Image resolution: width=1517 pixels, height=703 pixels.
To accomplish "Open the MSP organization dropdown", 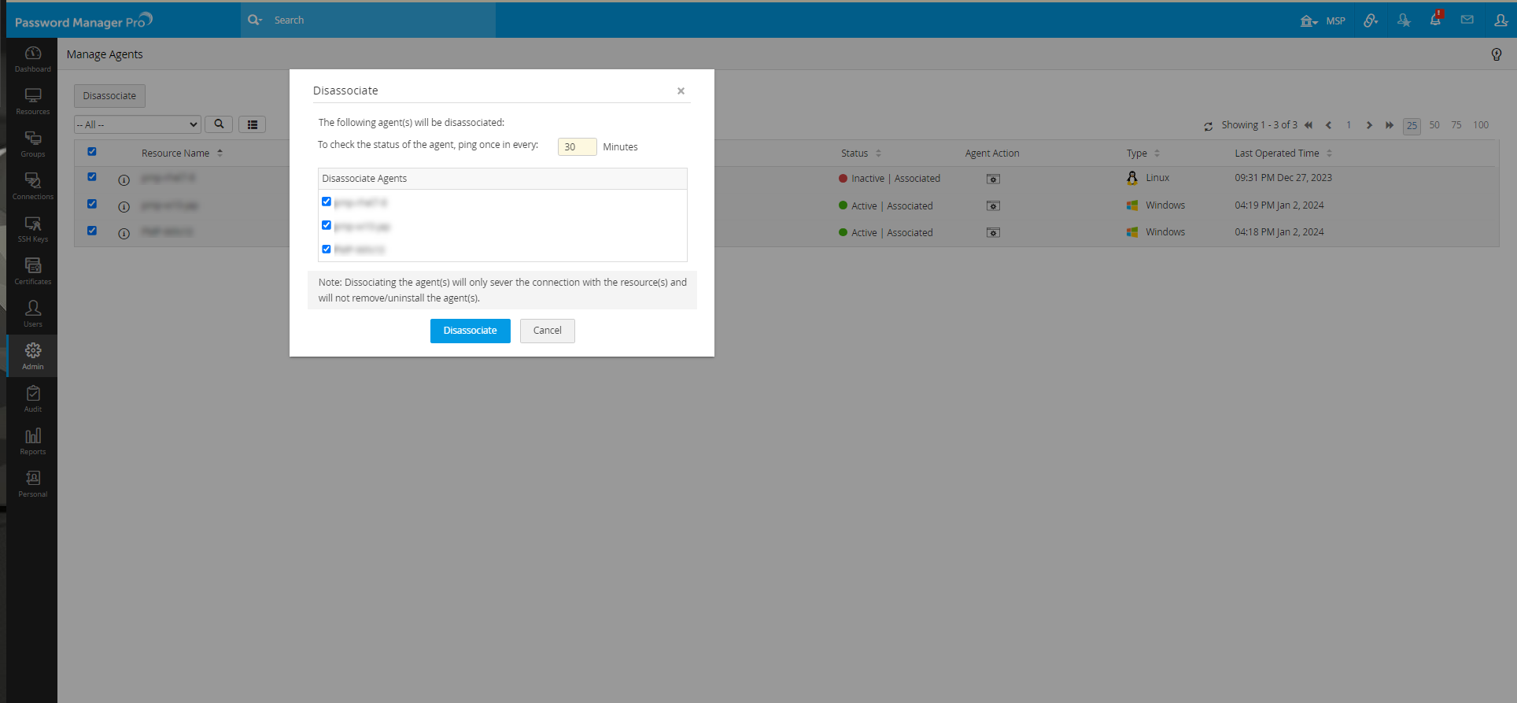I will [x=1323, y=21].
